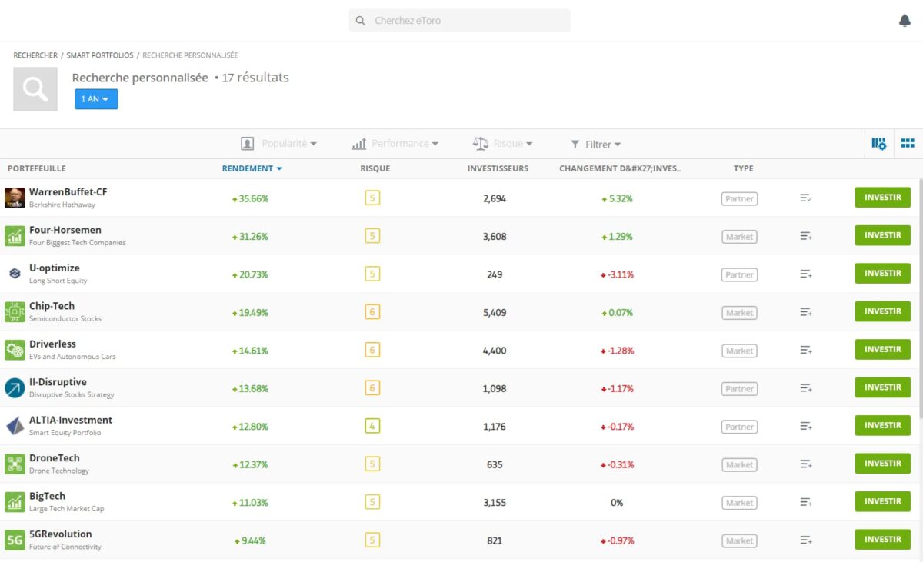The height and width of the screenshot is (562, 923).
Task: Add DroneTech to watchlist
Action: tap(806, 464)
